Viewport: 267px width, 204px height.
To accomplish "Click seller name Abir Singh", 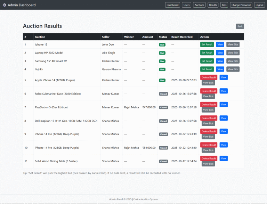I will point(108,52).
